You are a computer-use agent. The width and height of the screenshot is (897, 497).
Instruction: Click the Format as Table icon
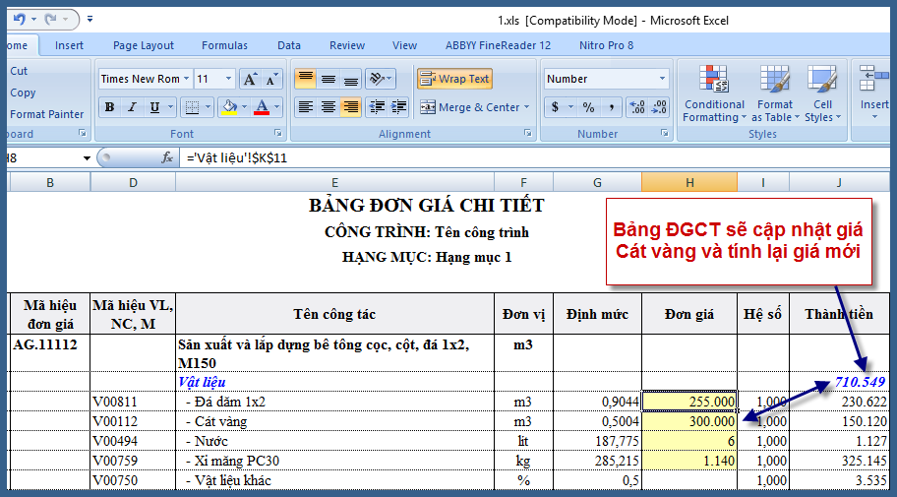(x=774, y=94)
